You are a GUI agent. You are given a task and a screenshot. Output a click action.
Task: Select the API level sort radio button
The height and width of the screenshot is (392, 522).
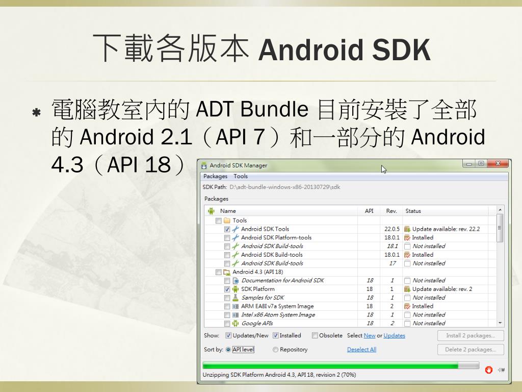228,350
